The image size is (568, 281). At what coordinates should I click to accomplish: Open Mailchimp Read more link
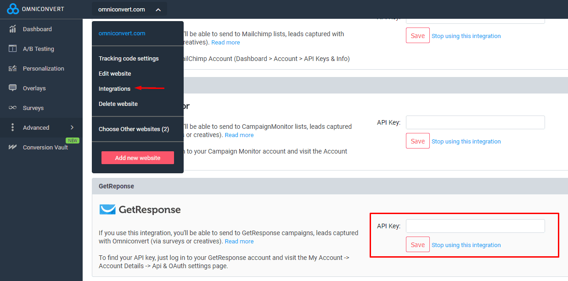click(x=225, y=42)
